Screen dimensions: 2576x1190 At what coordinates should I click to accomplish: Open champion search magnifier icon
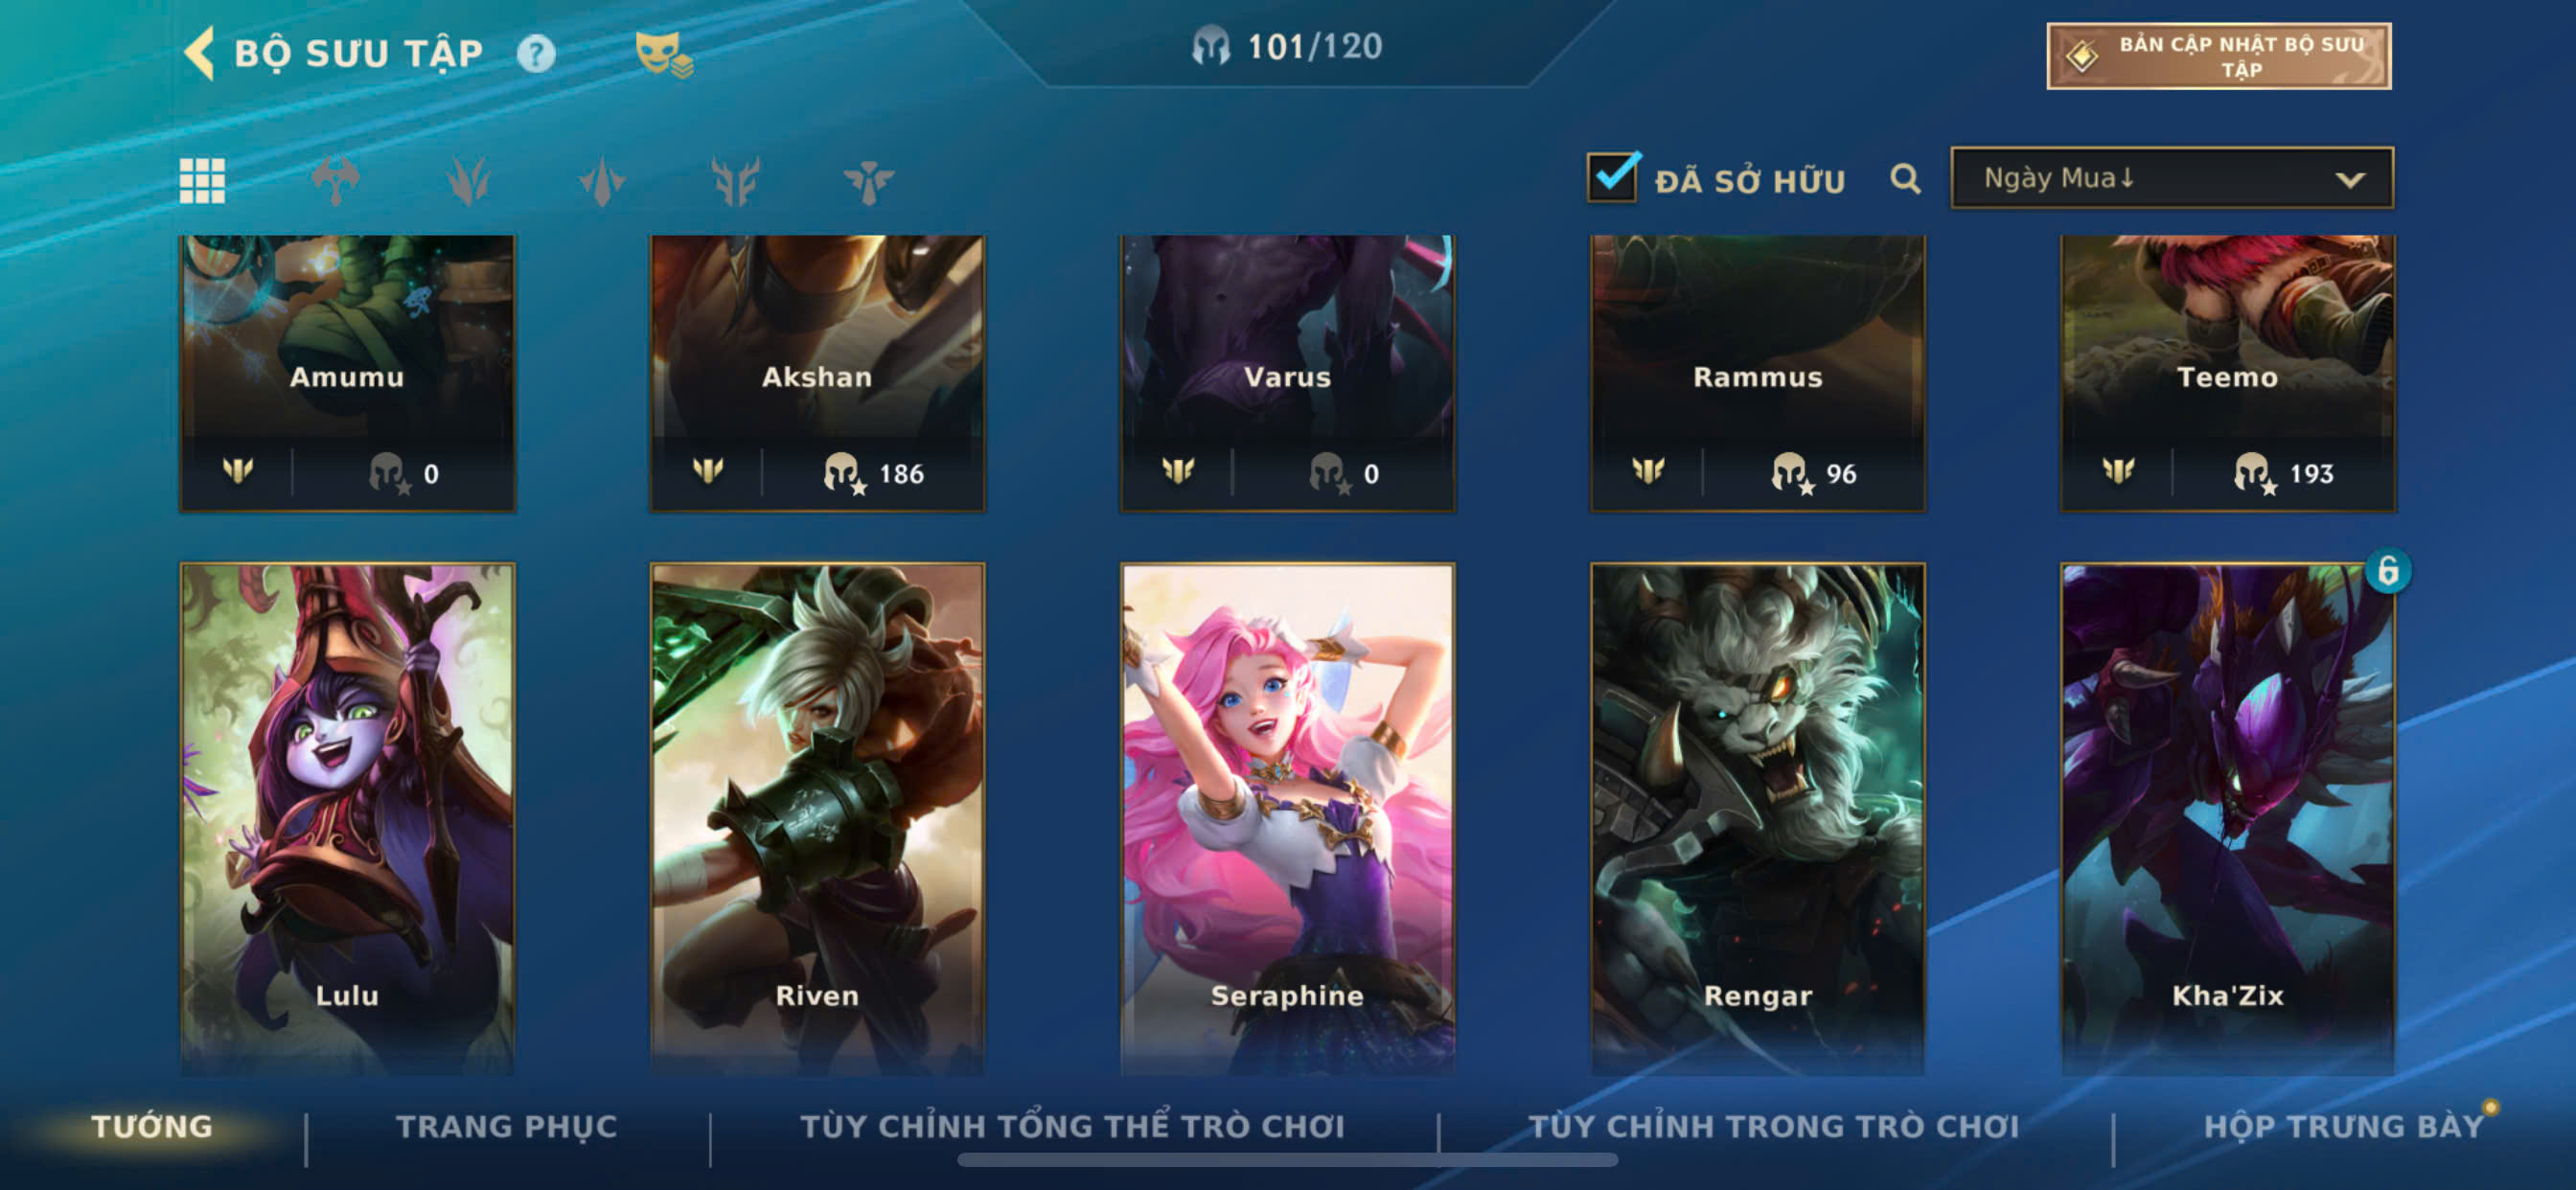point(1905,179)
